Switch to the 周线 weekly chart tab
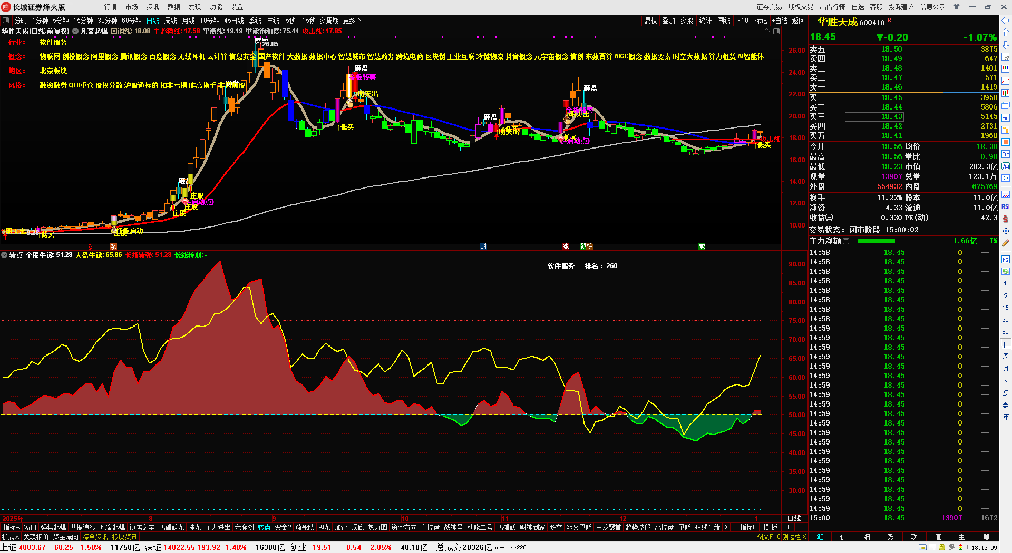The height and width of the screenshot is (553, 1012). pos(171,21)
